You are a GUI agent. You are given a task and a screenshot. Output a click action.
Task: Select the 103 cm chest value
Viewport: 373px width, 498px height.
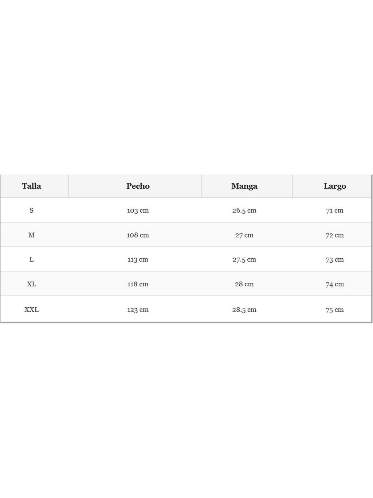coord(138,211)
